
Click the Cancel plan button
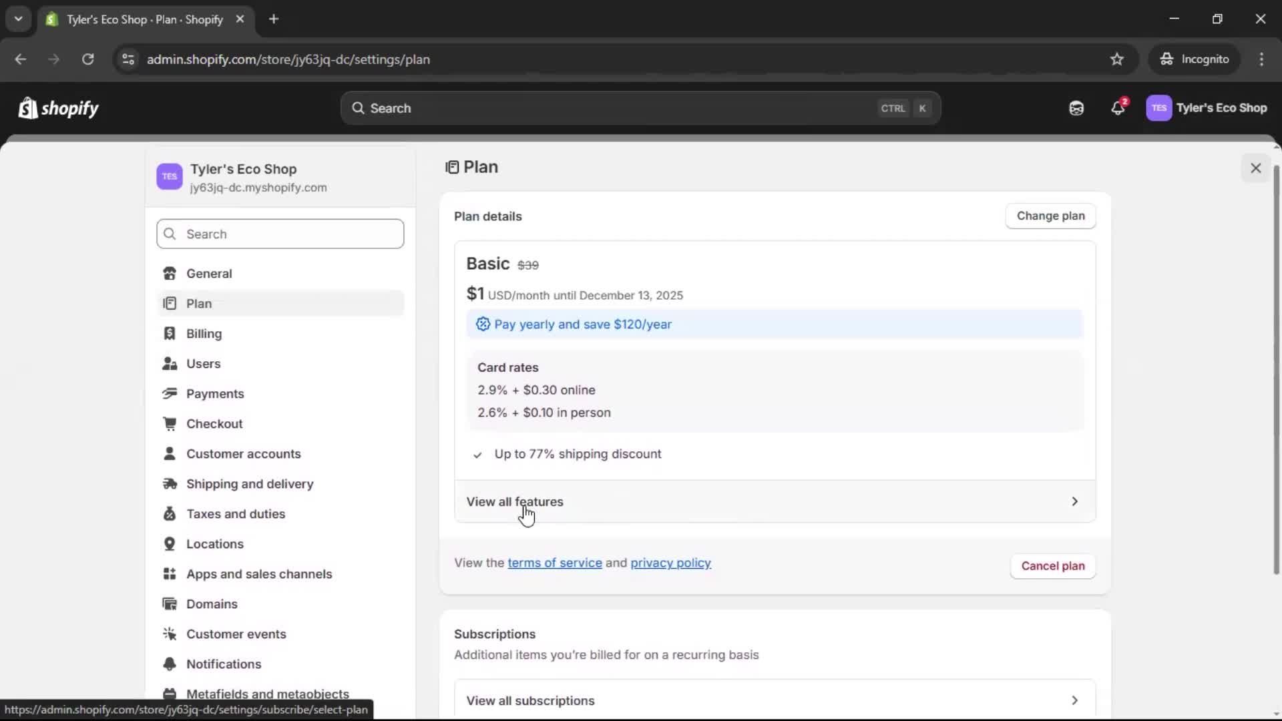[x=1052, y=566]
